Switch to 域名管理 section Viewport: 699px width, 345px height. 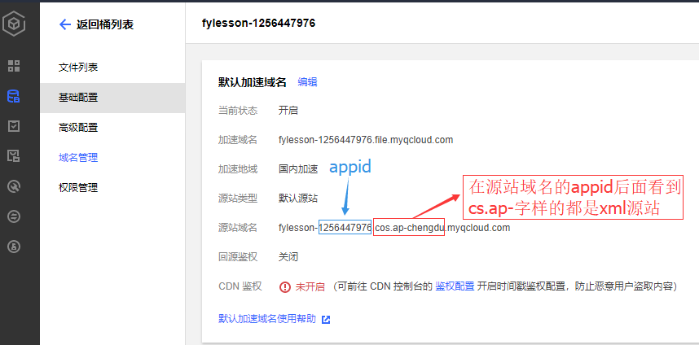[78, 158]
